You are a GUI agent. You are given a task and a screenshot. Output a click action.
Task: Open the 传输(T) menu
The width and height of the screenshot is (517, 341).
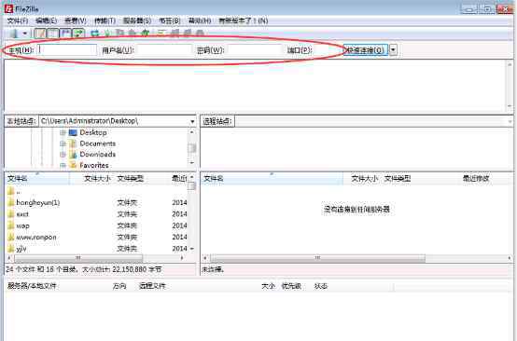[105, 20]
